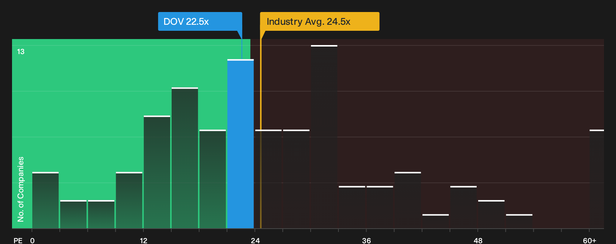This screenshot has height=244, width=616.
Task: Click the '24' x-axis tick label
Action: (255, 241)
